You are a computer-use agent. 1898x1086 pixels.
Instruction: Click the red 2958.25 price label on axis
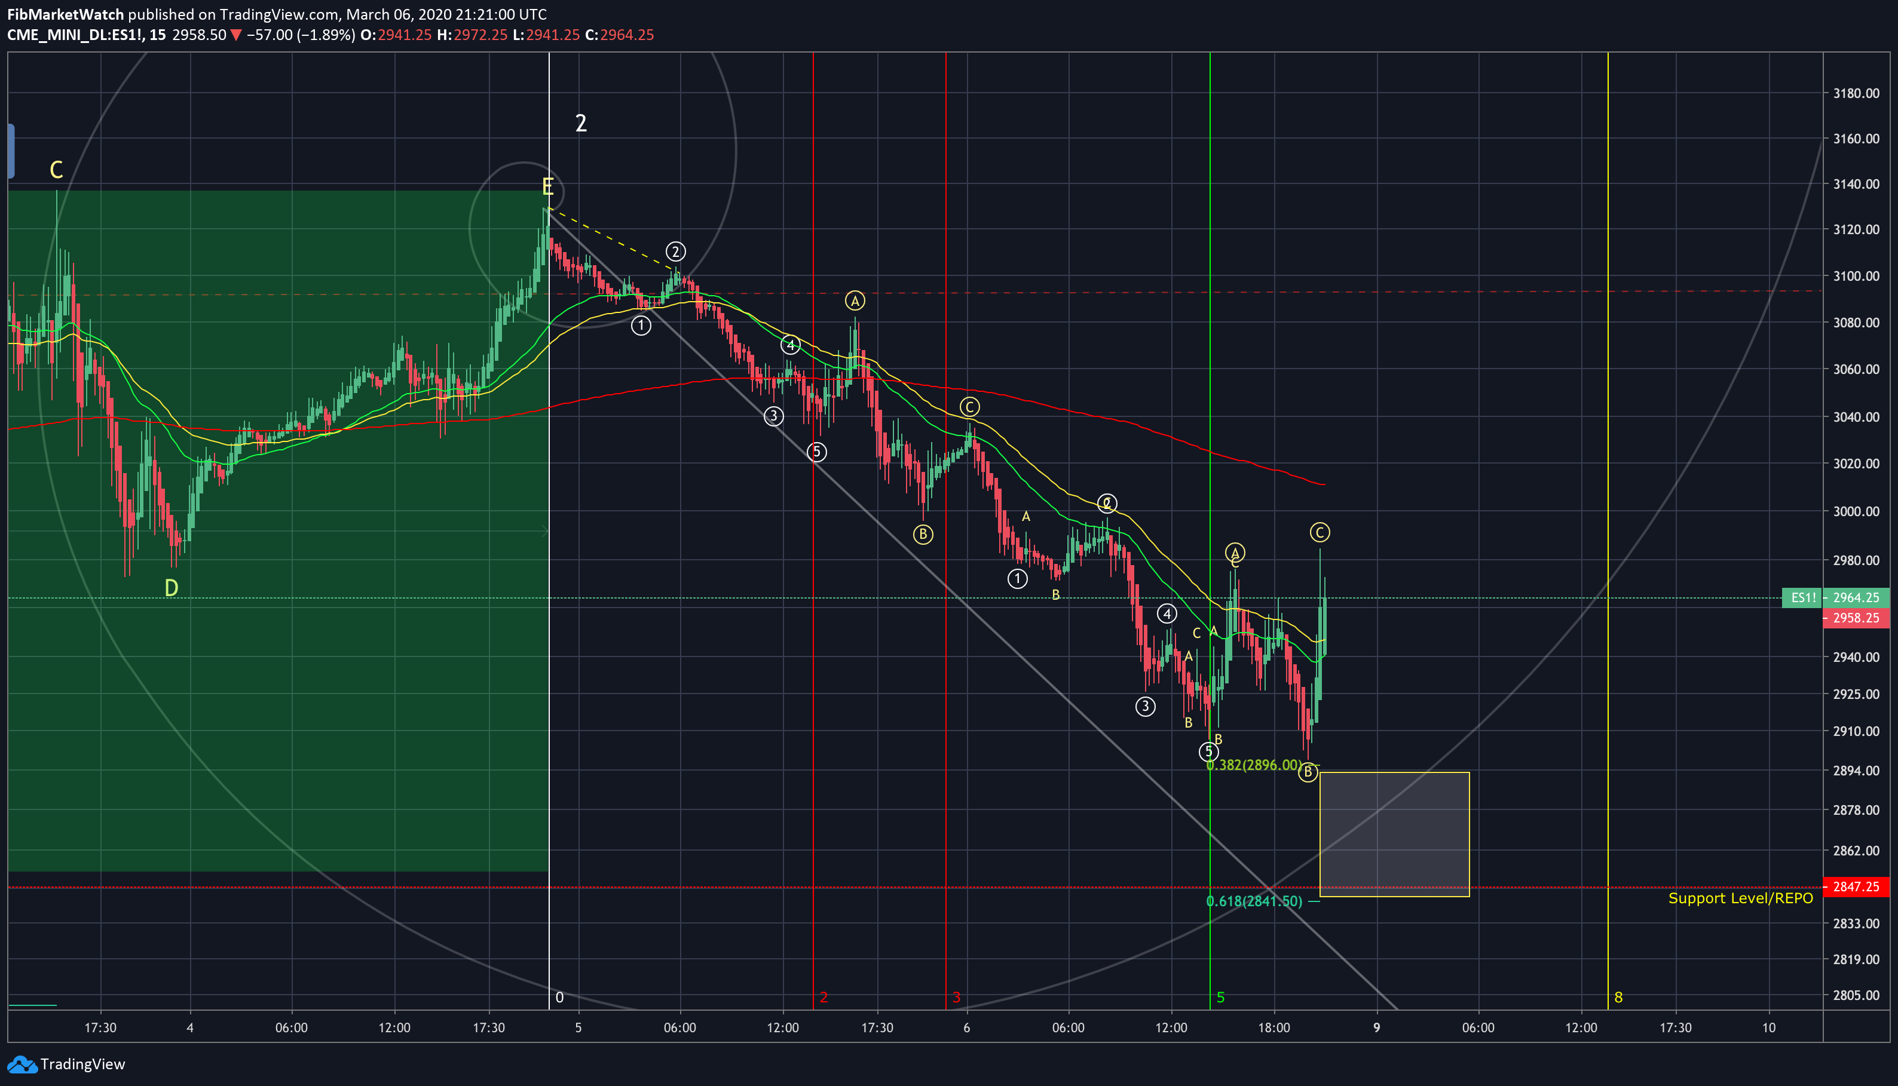pos(1856,618)
